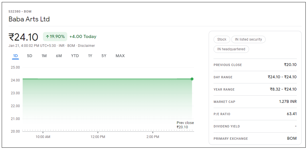This screenshot has height=150, width=308.
Task: Click the MARKET CAP label
Action: coord(224,102)
